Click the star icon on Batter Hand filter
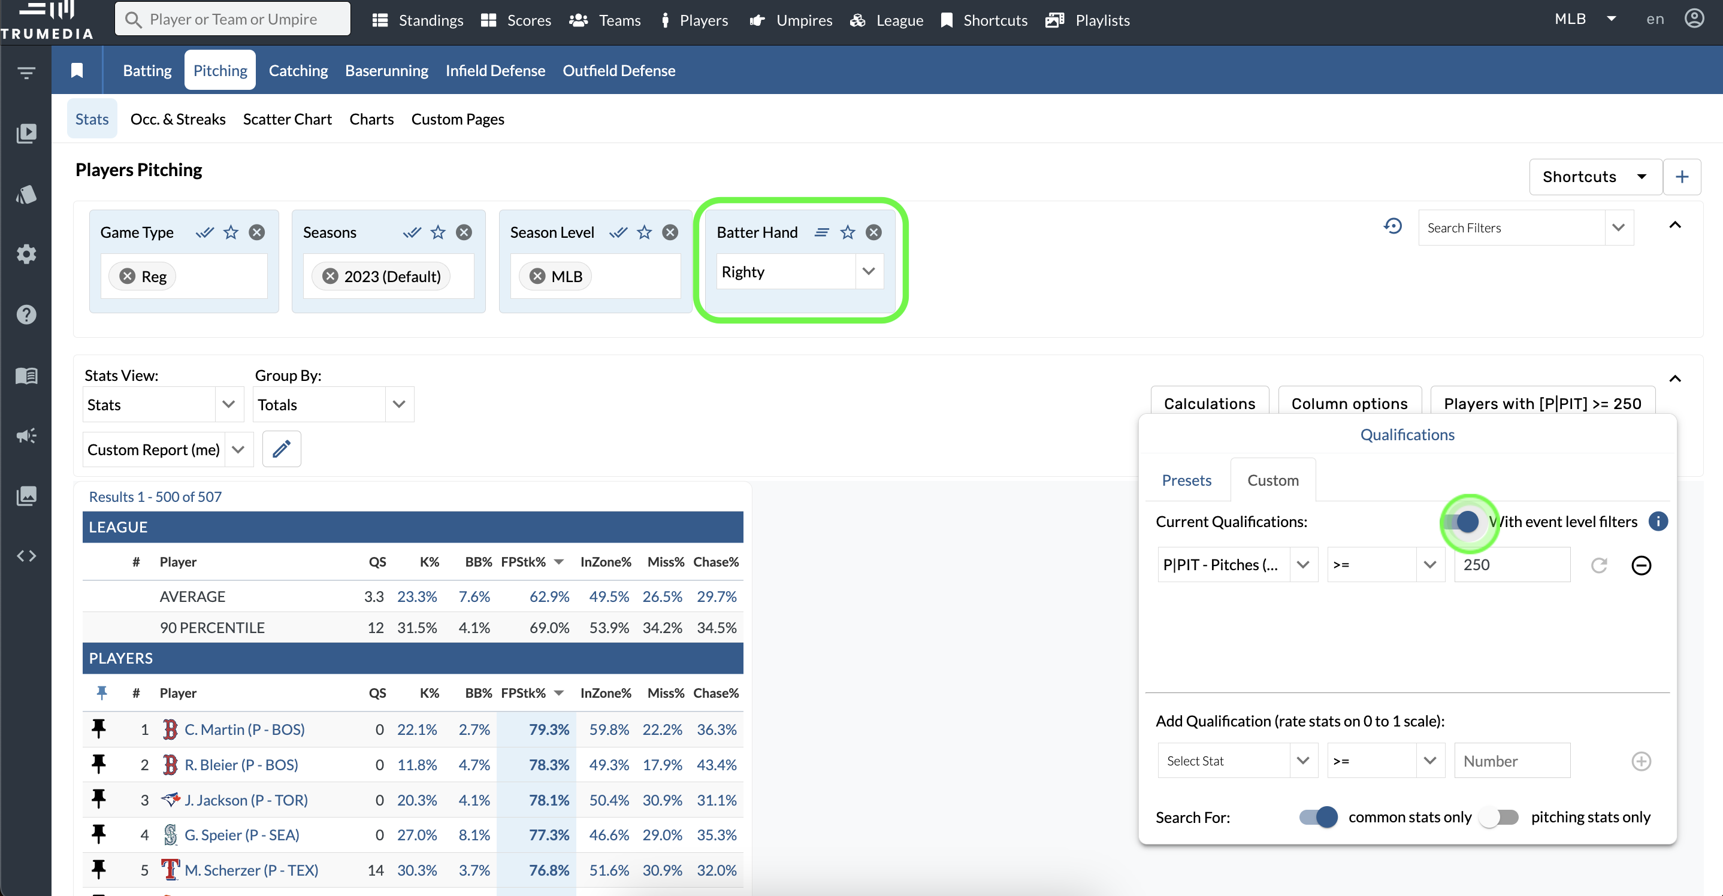The image size is (1723, 896). coord(848,231)
